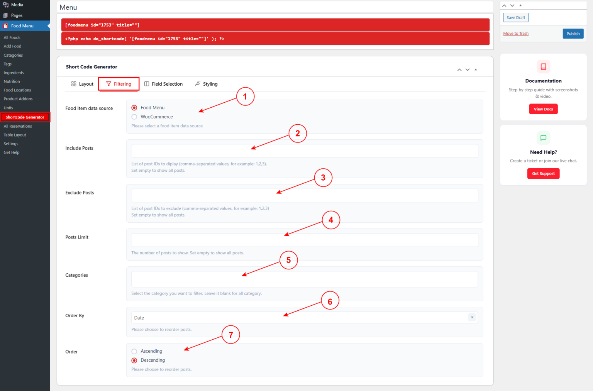The width and height of the screenshot is (593, 391).
Task: Open Shortcode Generator in the sidebar
Action: (25, 117)
